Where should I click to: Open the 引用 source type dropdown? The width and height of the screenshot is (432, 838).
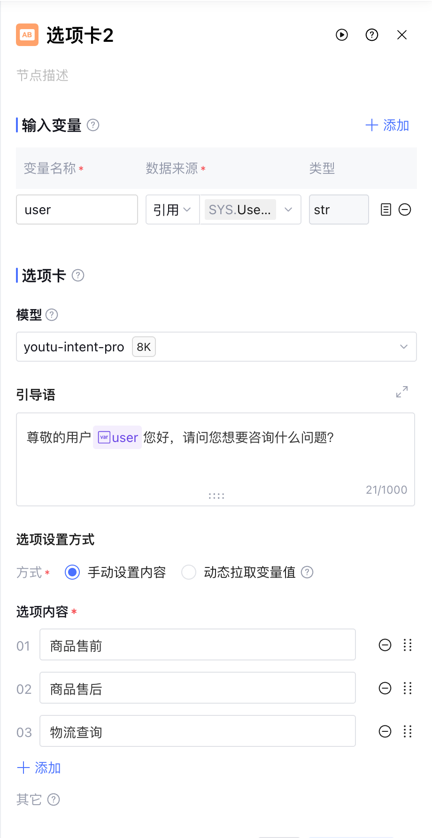(172, 209)
